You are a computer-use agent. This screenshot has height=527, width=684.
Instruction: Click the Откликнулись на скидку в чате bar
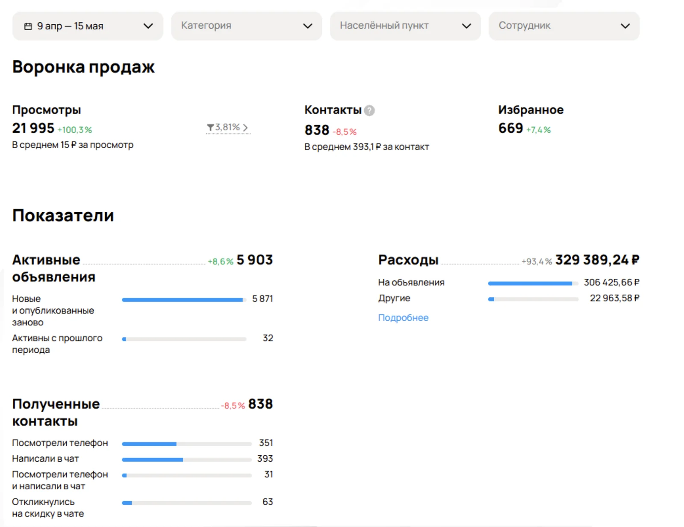pyautogui.click(x=187, y=503)
